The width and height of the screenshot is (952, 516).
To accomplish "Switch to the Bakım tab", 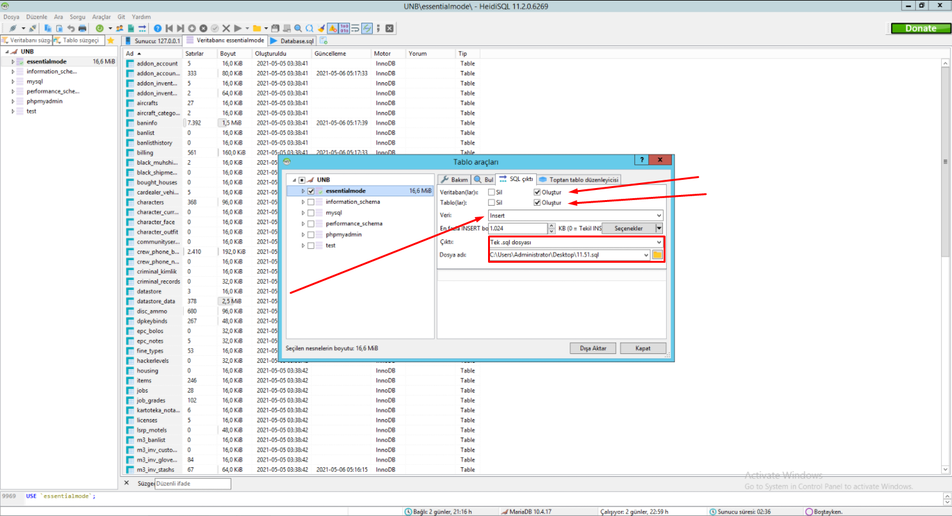I will tap(454, 180).
